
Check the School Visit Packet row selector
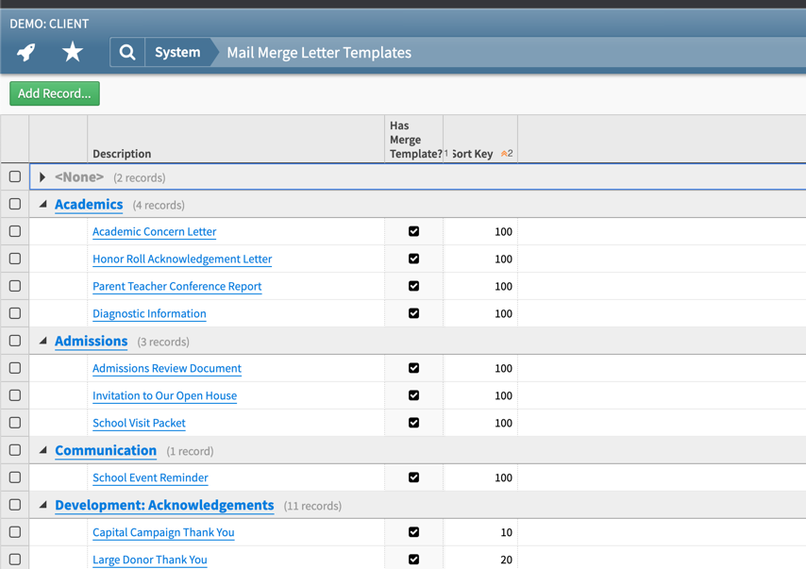point(15,423)
